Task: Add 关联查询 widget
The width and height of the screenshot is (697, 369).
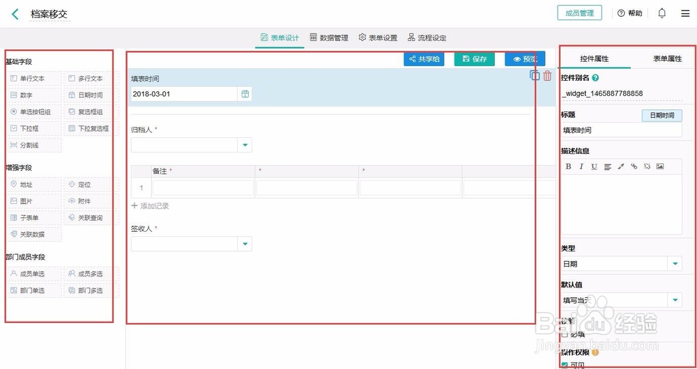Action: pos(91,218)
